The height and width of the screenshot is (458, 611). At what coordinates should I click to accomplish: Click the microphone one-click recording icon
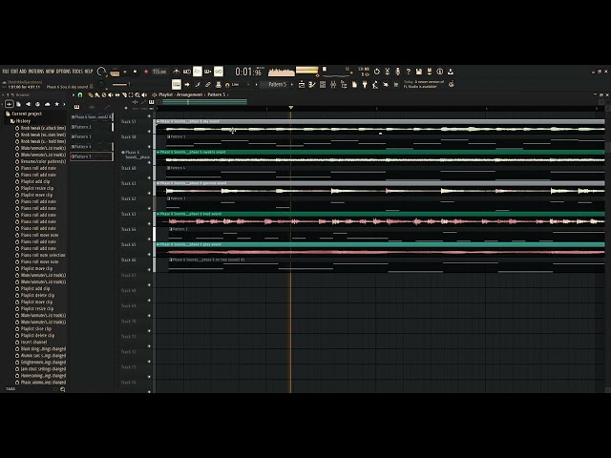click(398, 72)
